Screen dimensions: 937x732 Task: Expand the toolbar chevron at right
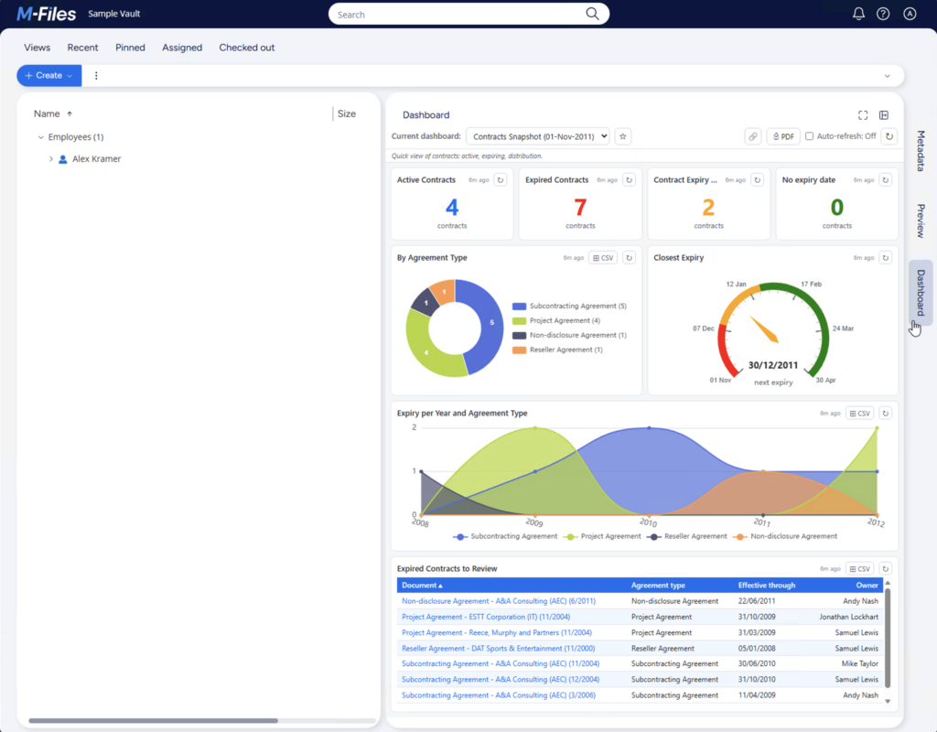point(887,76)
